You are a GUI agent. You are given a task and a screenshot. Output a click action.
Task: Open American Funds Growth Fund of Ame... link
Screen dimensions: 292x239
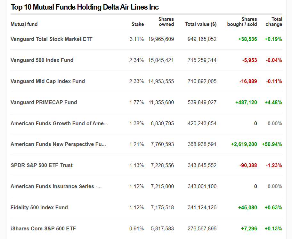tap(59, 123)
